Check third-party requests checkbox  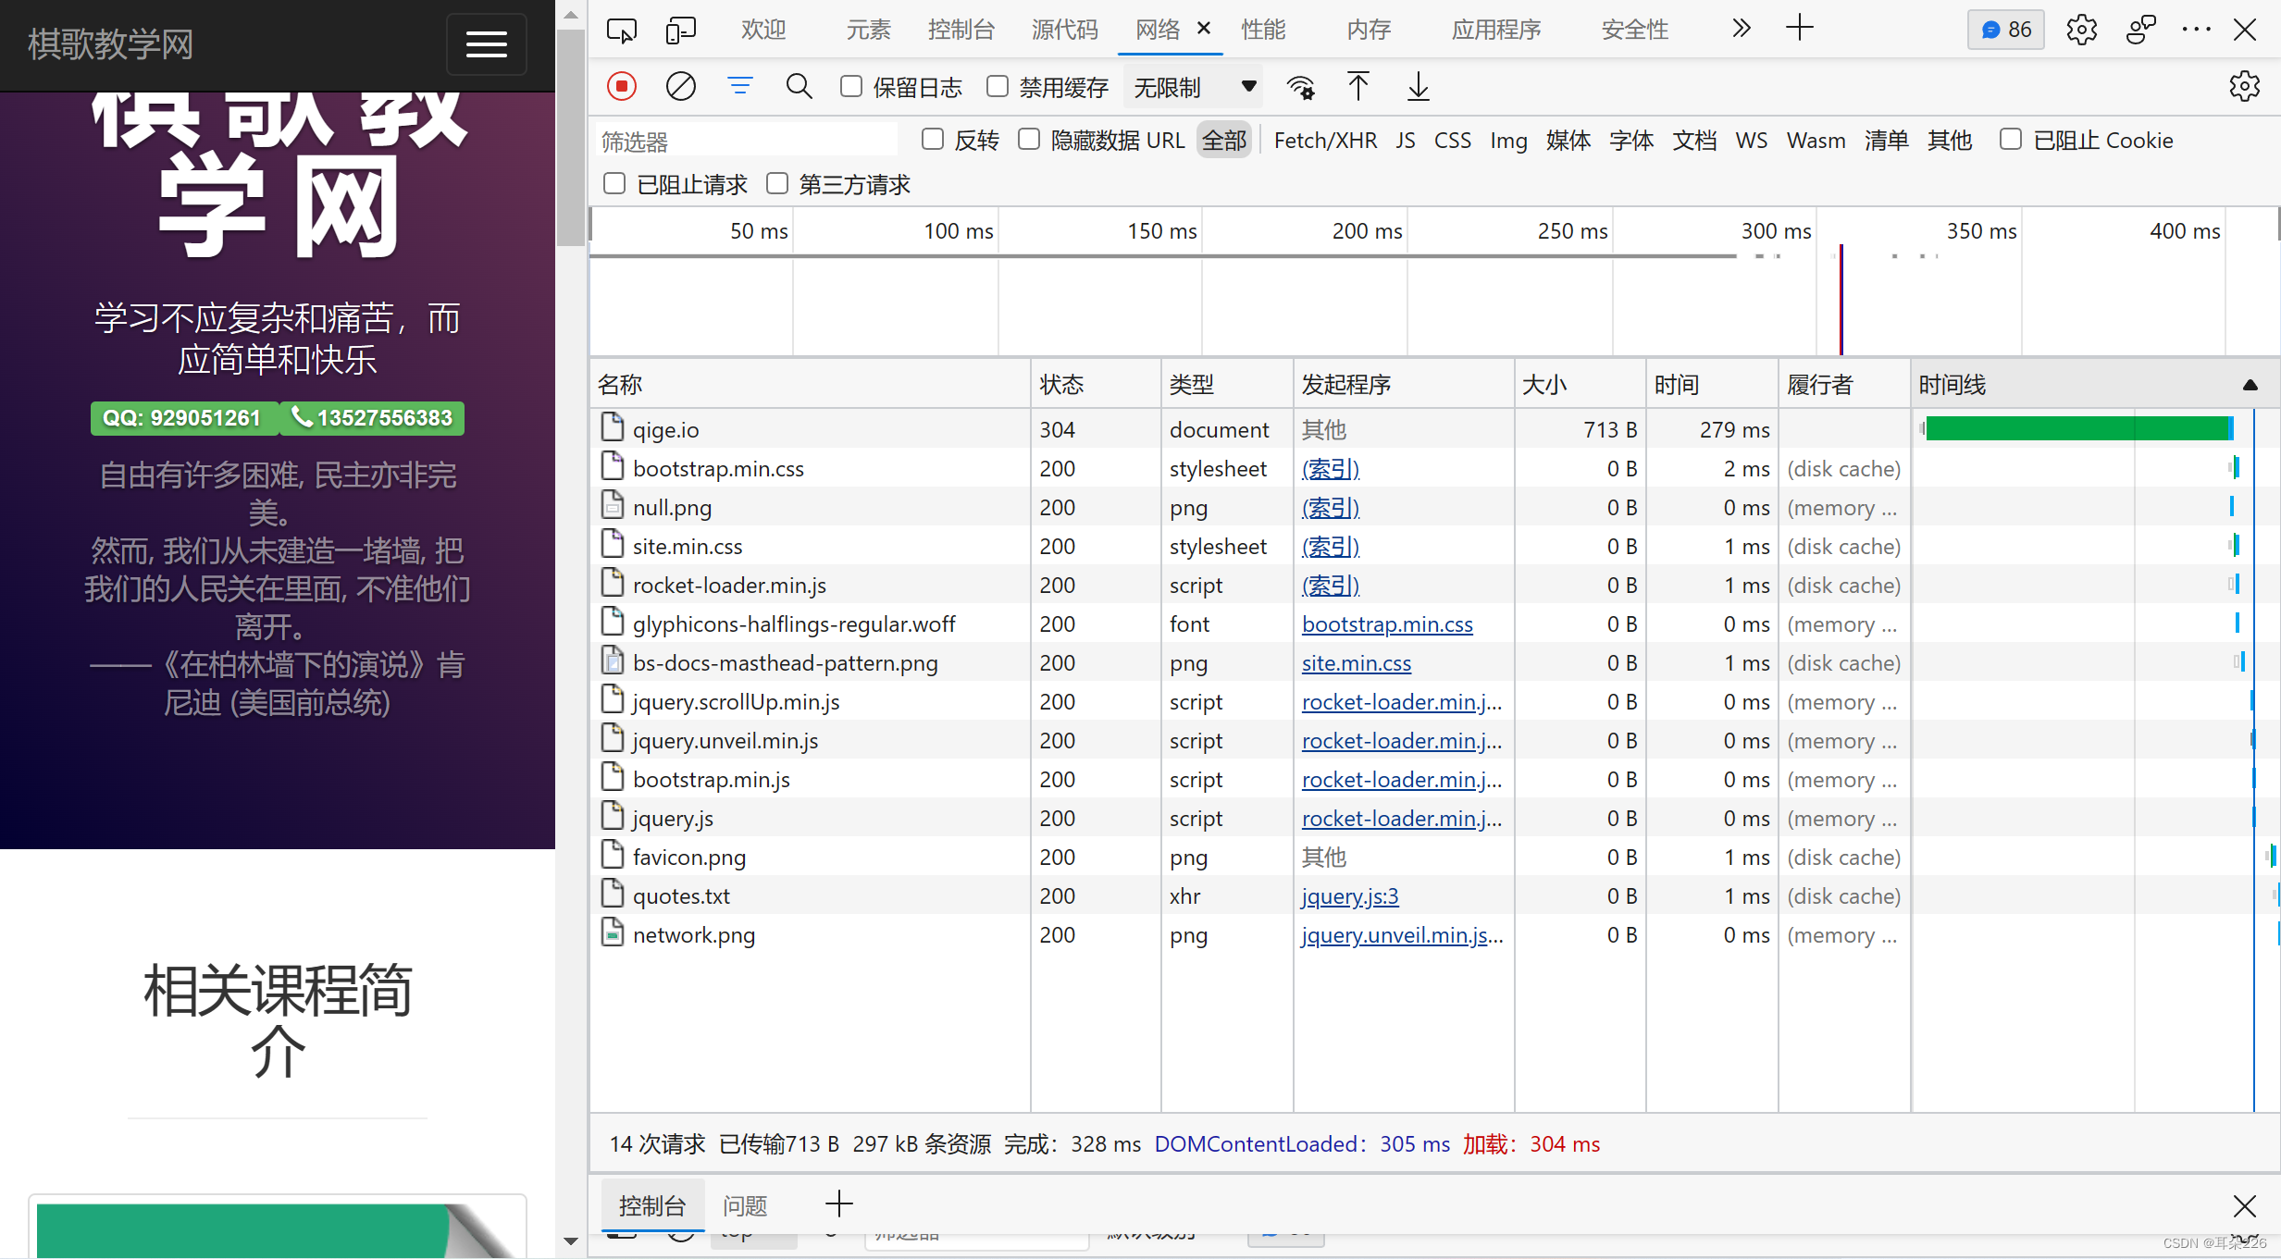tap(777, 183)
